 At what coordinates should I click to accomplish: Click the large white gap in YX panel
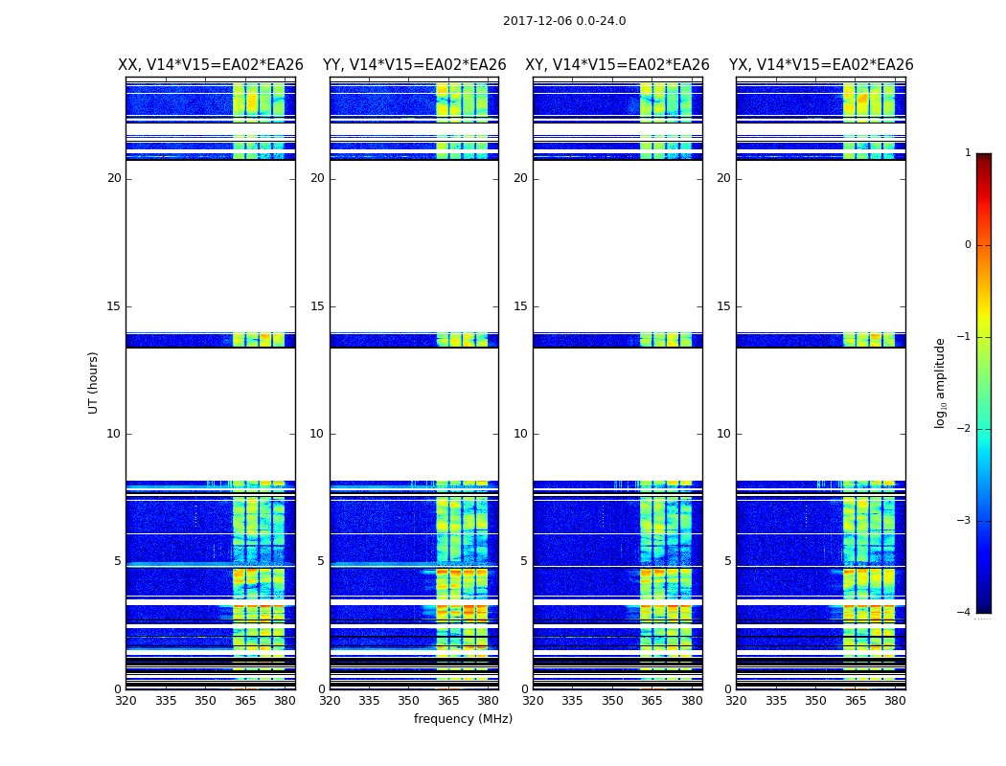point(821,246)
